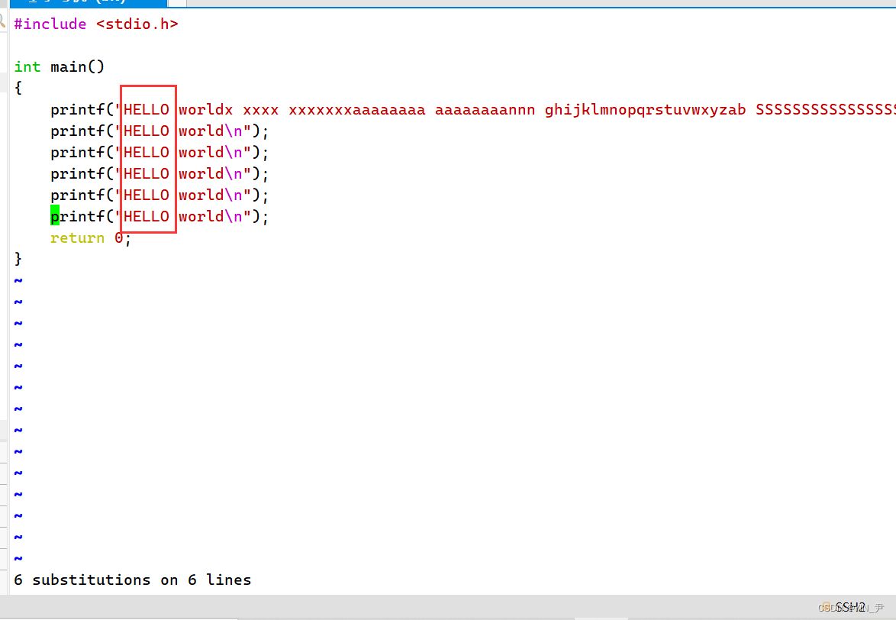The image size is (896, 620).
Task: Click the opening curly brace below main
Action: [x=18, y=88]
